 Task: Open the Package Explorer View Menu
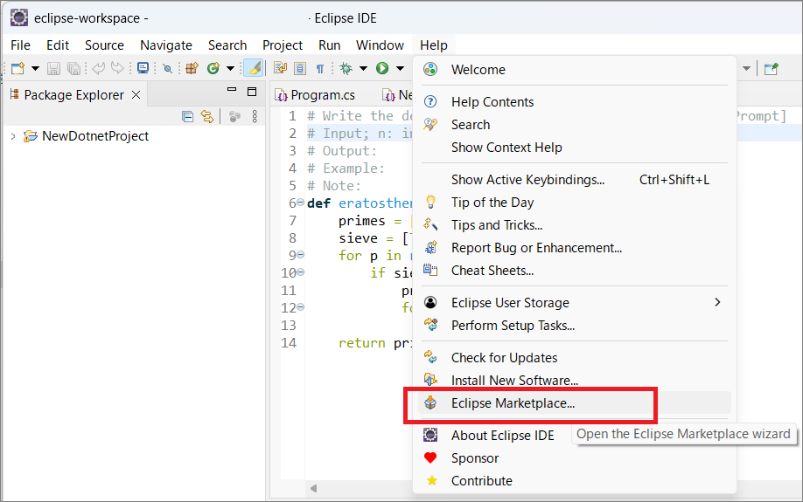pos(255,116)
